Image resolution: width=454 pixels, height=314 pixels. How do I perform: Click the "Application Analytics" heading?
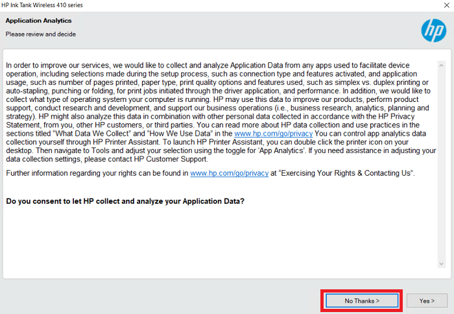(x=38, y=21)
